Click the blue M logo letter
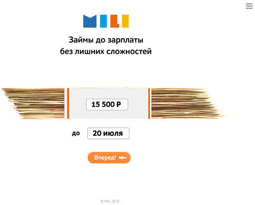This screenshot has width=255, height=205. tap(90, 21)
